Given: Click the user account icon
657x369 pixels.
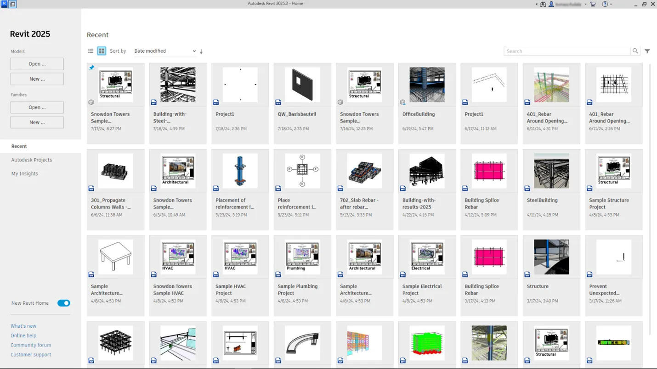Looking at the screenshot, I should [x=551, y=4].
